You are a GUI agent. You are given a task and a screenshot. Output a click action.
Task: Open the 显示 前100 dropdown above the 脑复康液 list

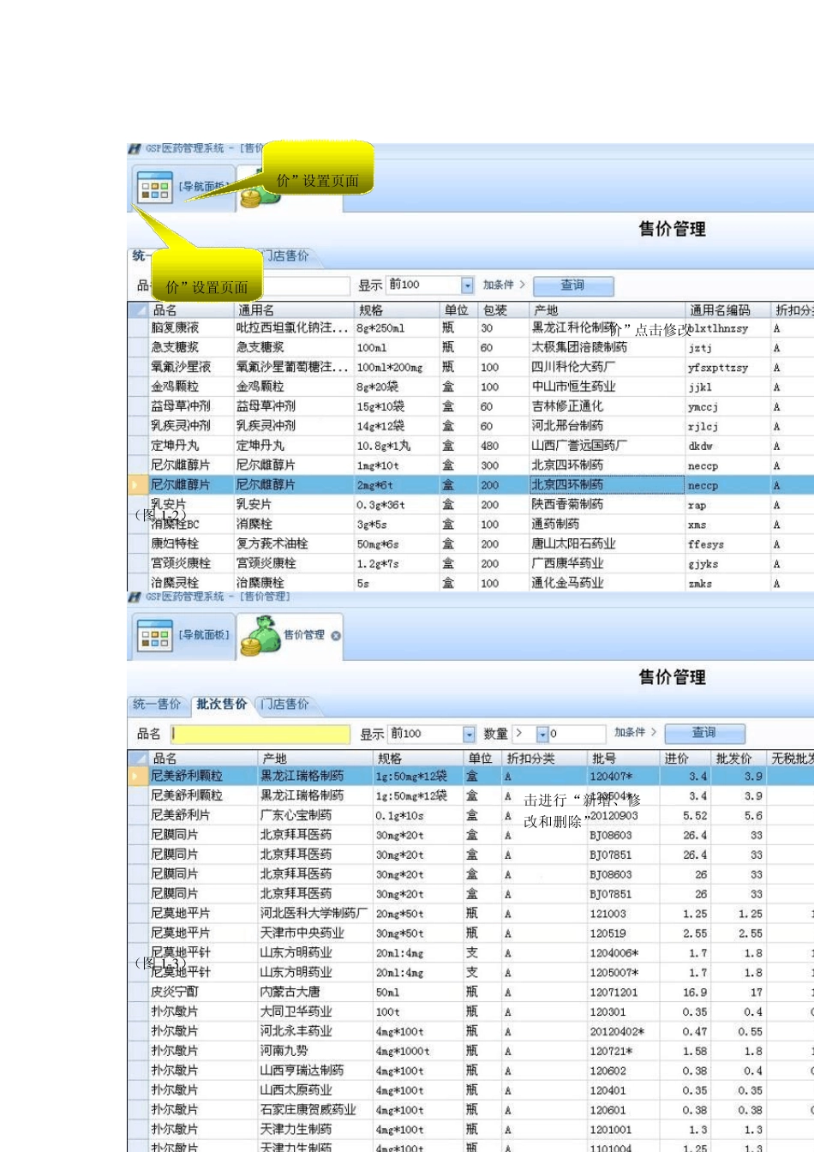[x=467, y=285]
